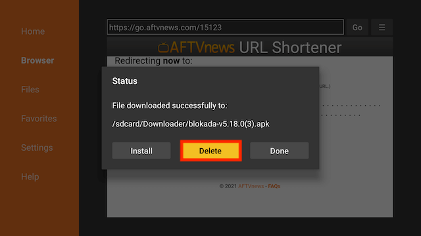Open Favorites in the sidebar
Screen dimensions: 421x236
pyautogui.click(x=39, y=119)
